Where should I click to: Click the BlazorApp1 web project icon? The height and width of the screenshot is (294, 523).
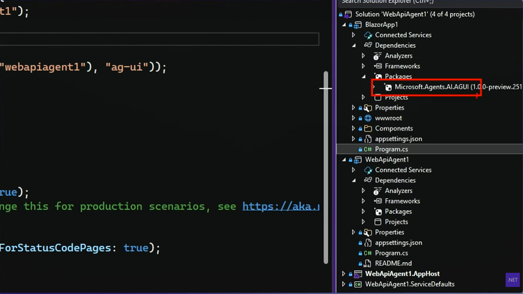[358, 25]
